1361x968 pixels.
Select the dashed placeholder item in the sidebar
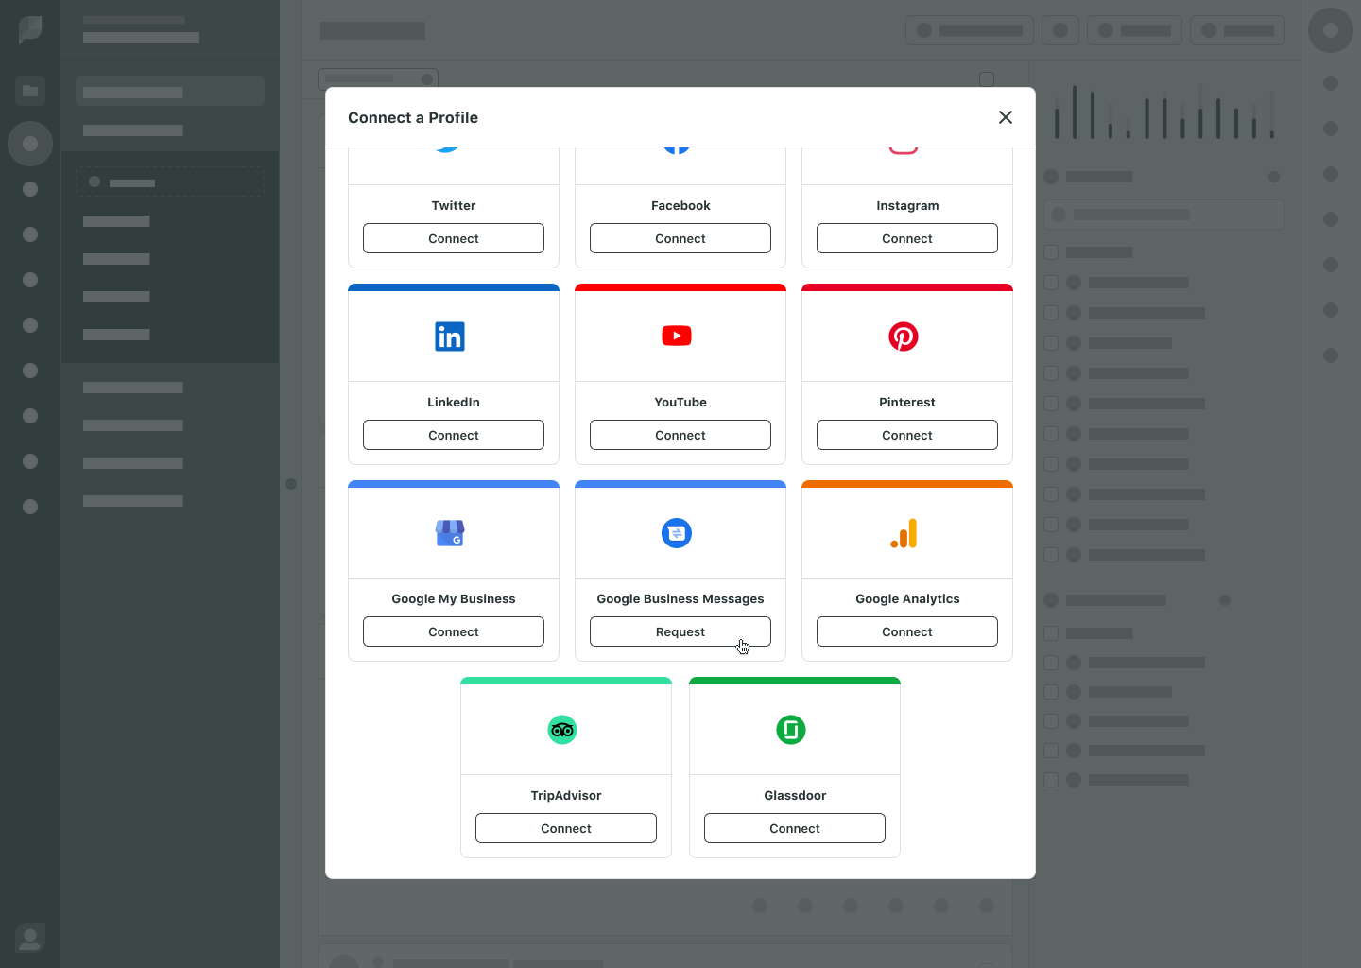coord(169,181)
